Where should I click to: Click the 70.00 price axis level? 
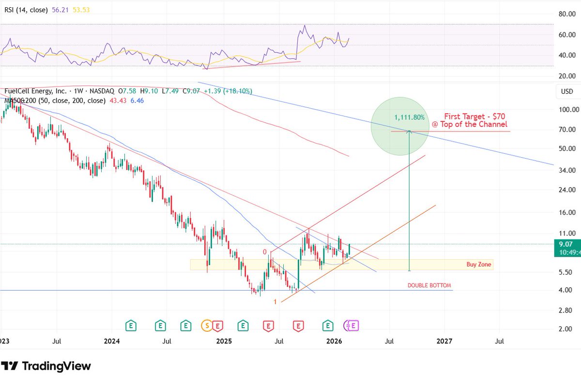(567, 130)
